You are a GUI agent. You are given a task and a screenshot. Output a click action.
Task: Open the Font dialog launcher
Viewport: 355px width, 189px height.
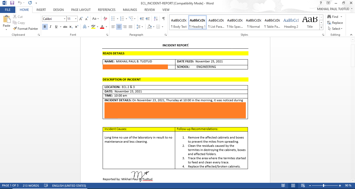click(107, 35)
